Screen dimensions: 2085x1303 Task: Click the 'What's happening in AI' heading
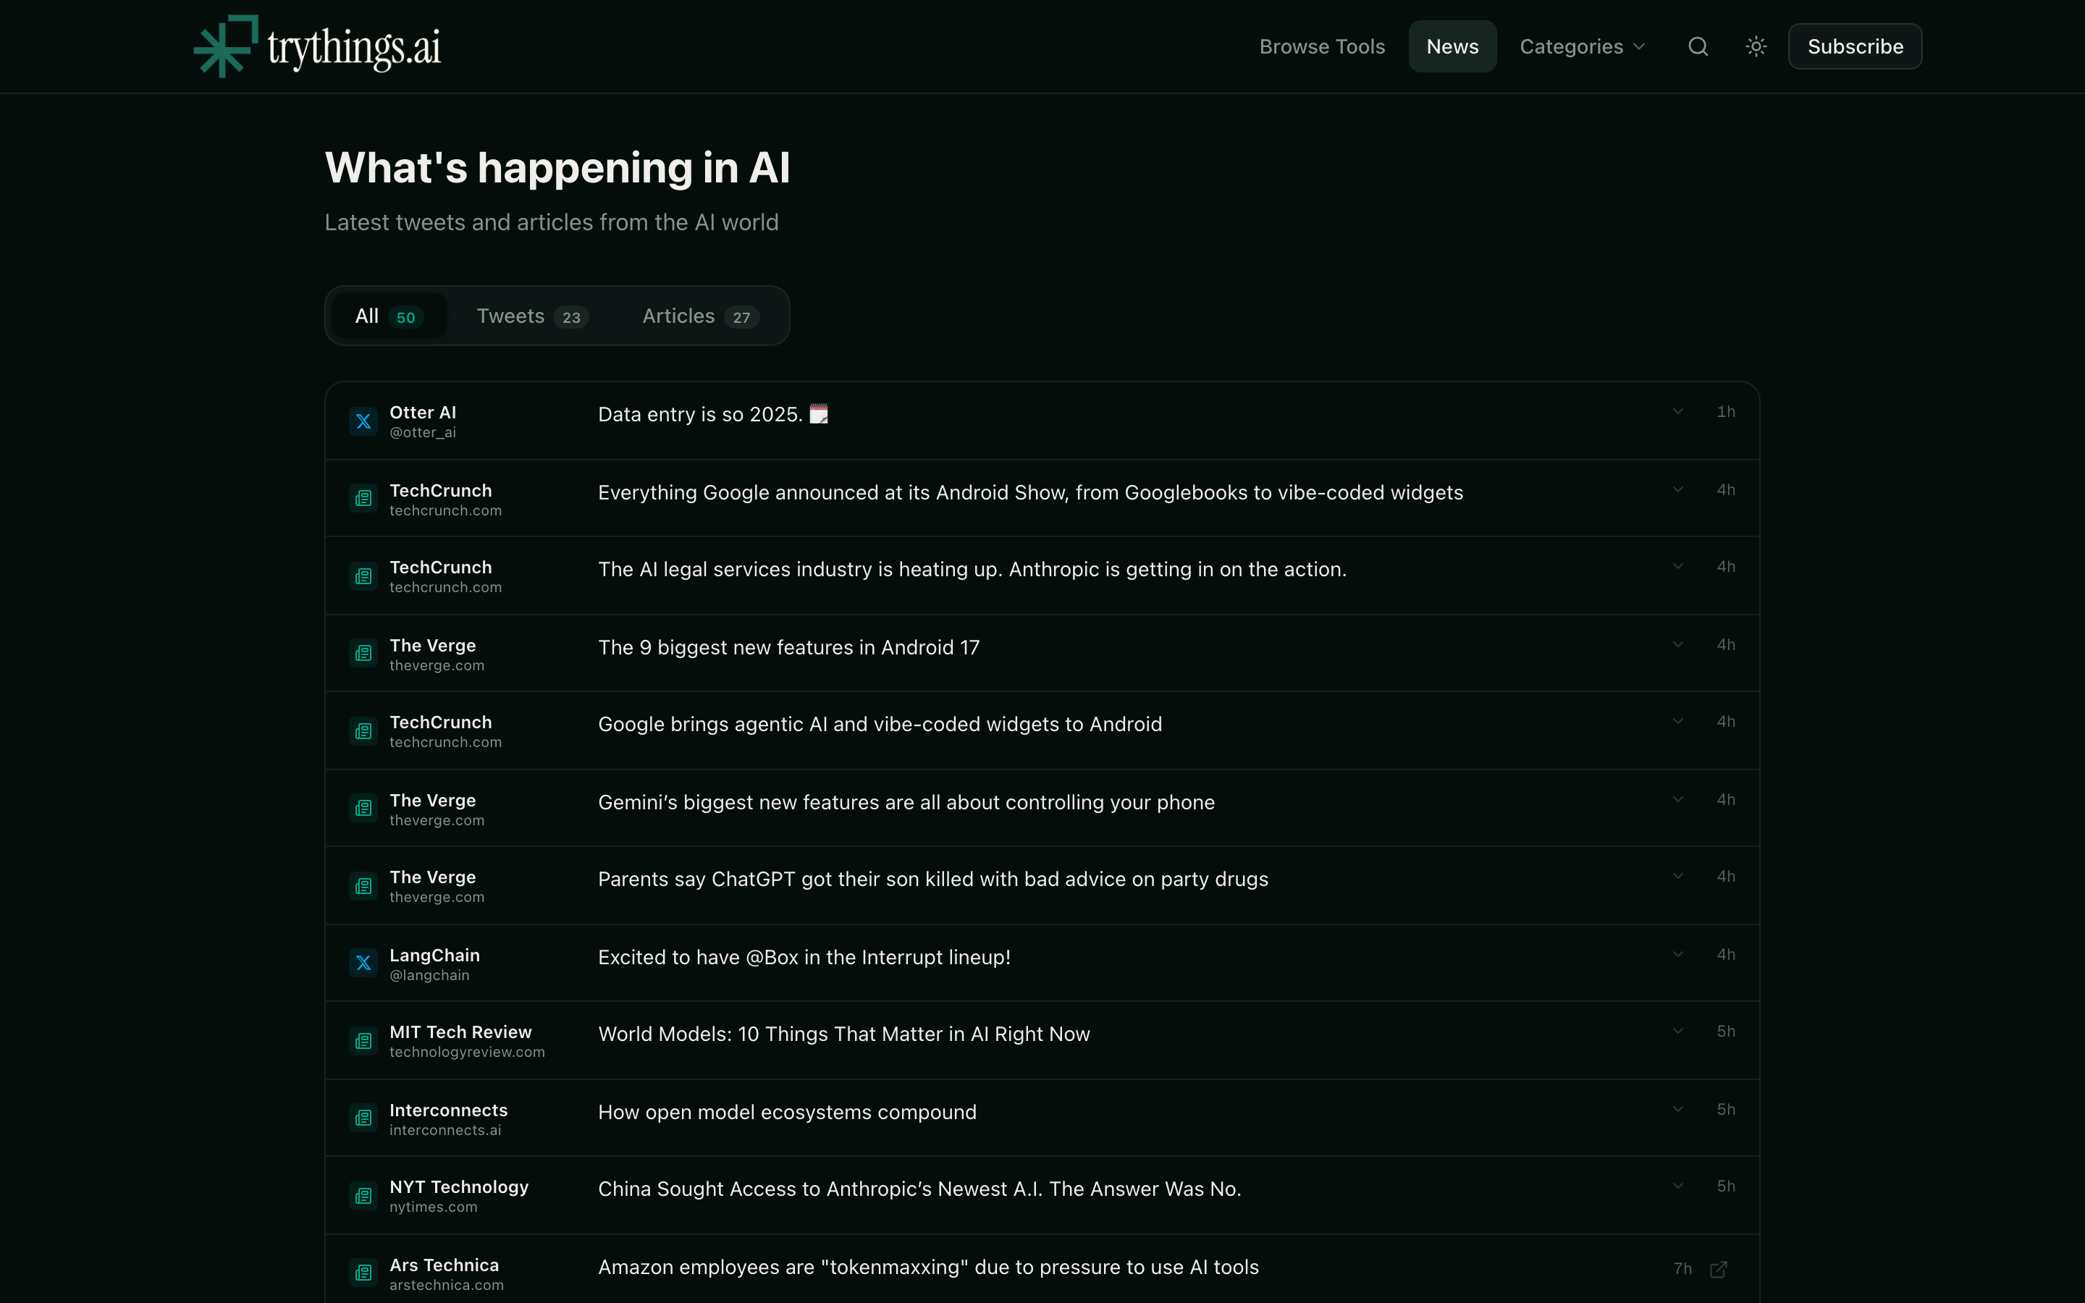pos(557,167)
